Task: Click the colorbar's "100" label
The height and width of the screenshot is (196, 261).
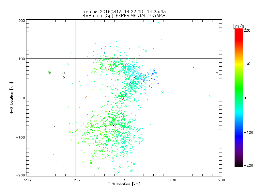Action: (x=247, y=64)
